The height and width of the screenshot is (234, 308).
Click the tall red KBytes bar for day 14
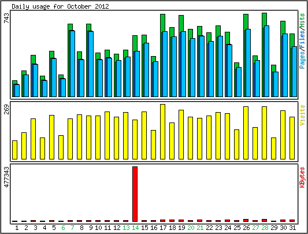click(x=135, y=194)
